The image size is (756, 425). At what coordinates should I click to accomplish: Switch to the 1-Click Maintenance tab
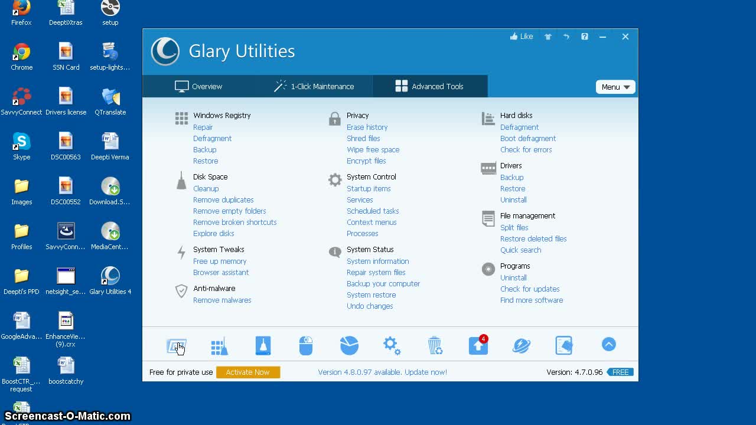(x=314, y=86)
